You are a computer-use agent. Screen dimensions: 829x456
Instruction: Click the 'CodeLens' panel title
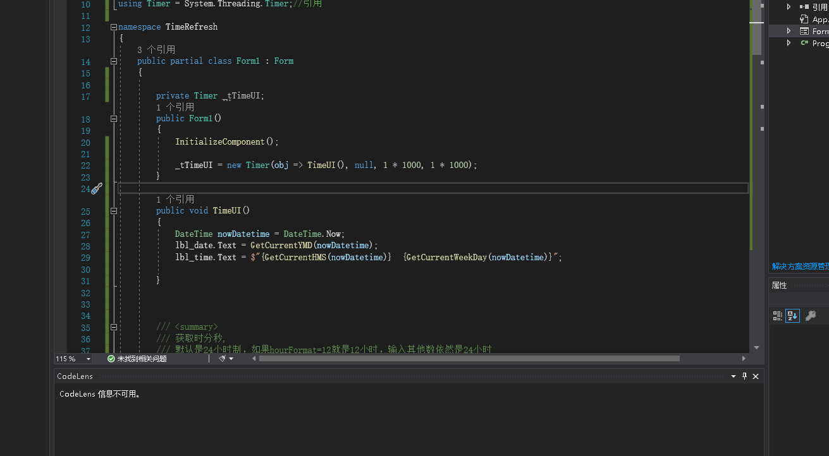75,376
